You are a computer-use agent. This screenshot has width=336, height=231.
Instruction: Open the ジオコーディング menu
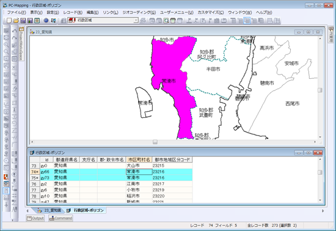139,12
